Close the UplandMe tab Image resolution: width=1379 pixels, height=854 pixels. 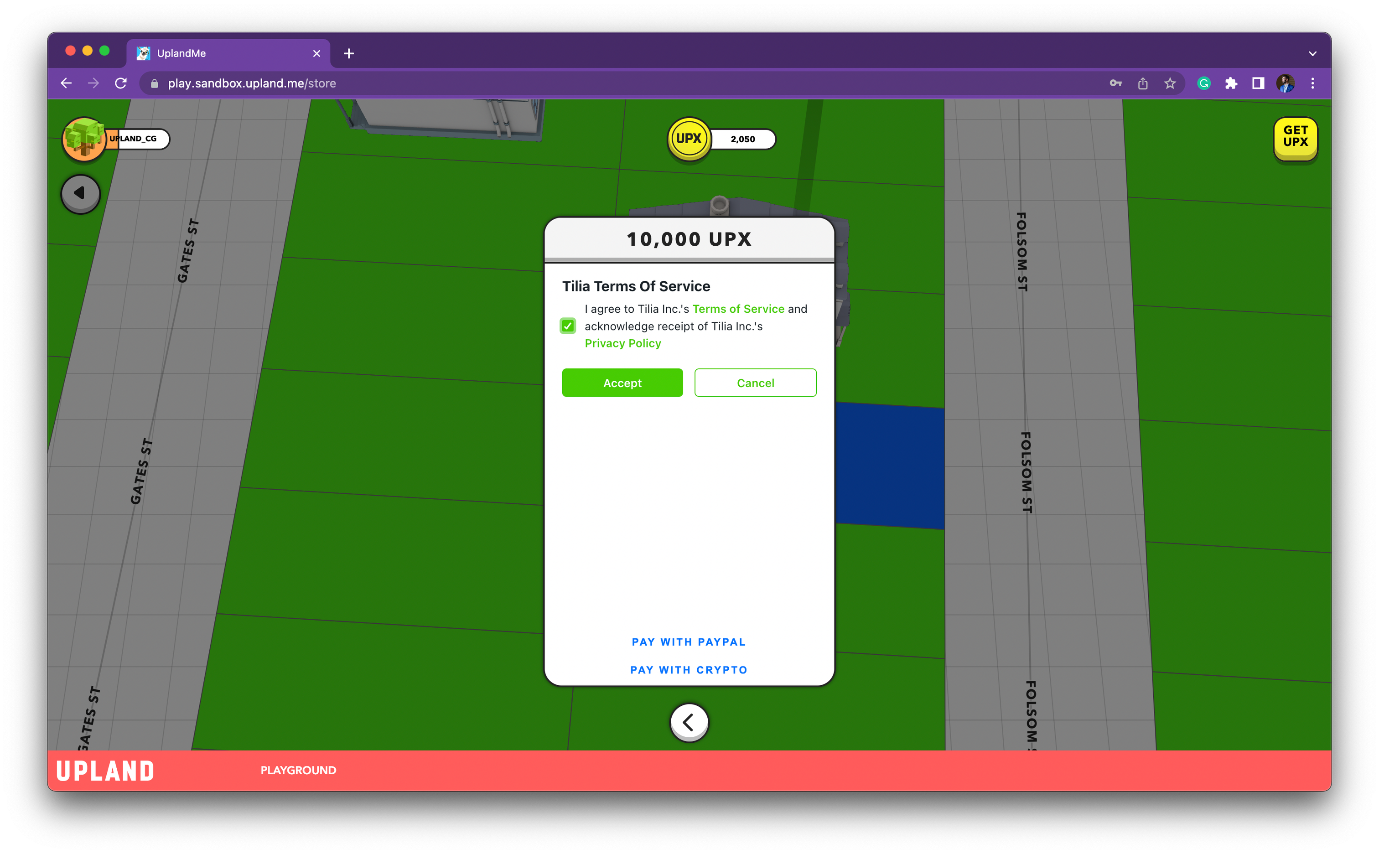coord(316,53)
